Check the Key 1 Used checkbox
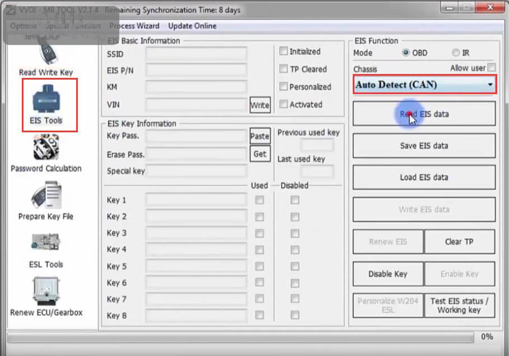The image size is (509, 356). 259,200
